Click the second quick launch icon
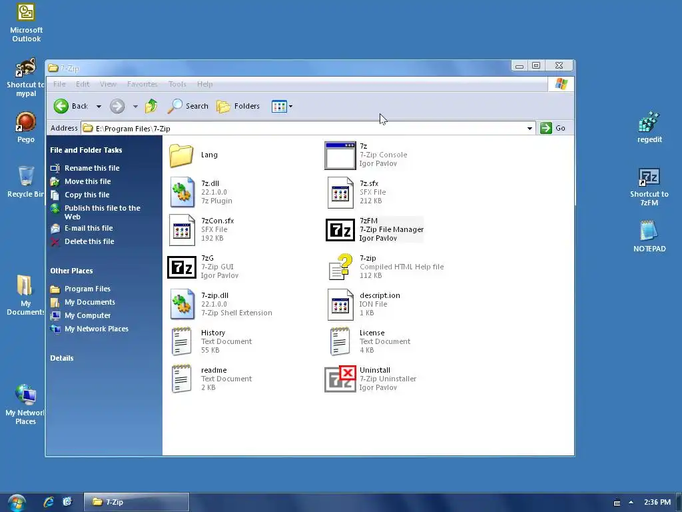The height and width of the screenshot is (512, 682). point(67,502)
